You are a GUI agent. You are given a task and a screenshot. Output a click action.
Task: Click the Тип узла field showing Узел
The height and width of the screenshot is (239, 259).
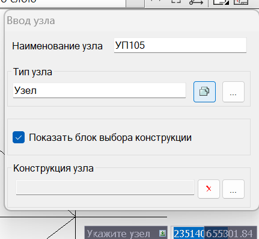pyautogui.click(x=99, y=90)
